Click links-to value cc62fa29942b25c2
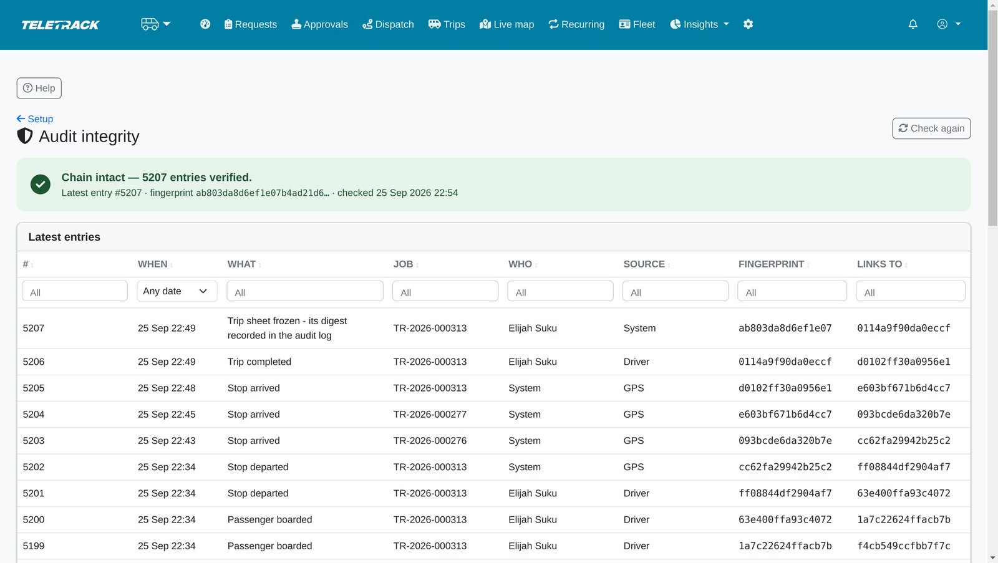Screen dimensions: 998x563 (904, 441)
